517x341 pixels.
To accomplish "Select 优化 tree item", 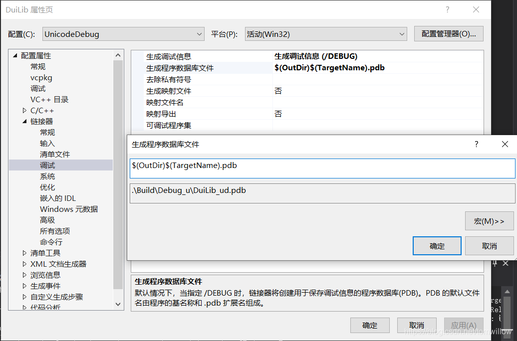I will pyautogui.click(x=47, y=187).
